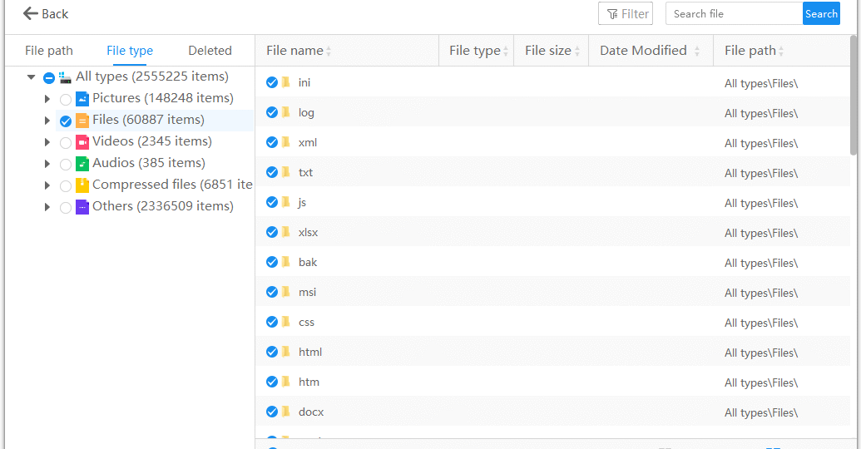Expand the Others tree node
861x449 pixels.
(47, 207)
